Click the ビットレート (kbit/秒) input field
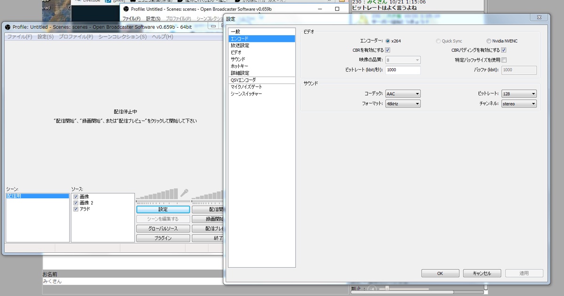564x296 pixels. point(403,70)
